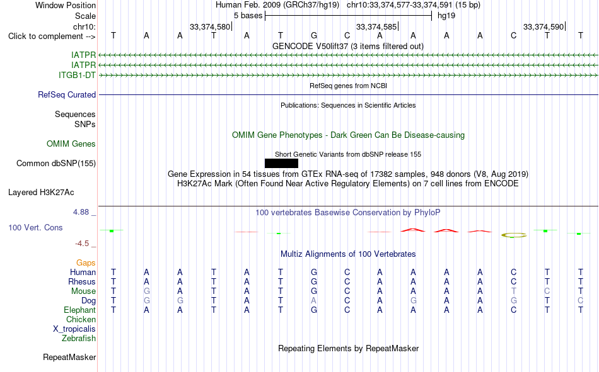Click the orange Gaps label
599x372 pixels.
coord(86,262)
